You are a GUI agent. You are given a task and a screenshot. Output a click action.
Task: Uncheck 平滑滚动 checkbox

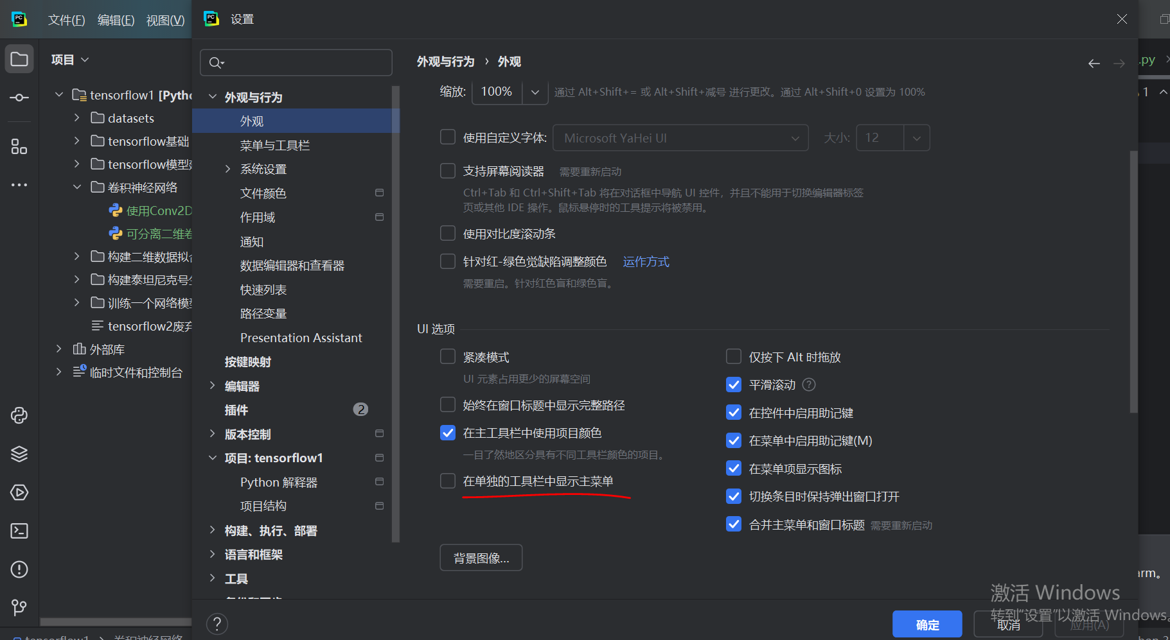point(734,385)
